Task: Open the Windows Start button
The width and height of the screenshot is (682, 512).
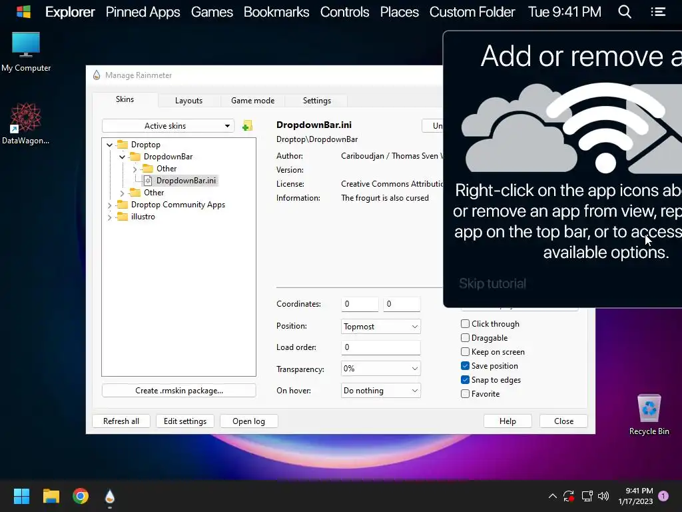Action: click(x=21, y=496)
